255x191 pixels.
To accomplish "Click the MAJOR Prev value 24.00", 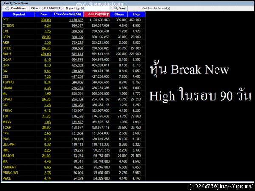I will [46, 156].
